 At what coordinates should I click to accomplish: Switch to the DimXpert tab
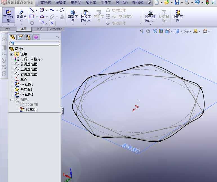56,29
